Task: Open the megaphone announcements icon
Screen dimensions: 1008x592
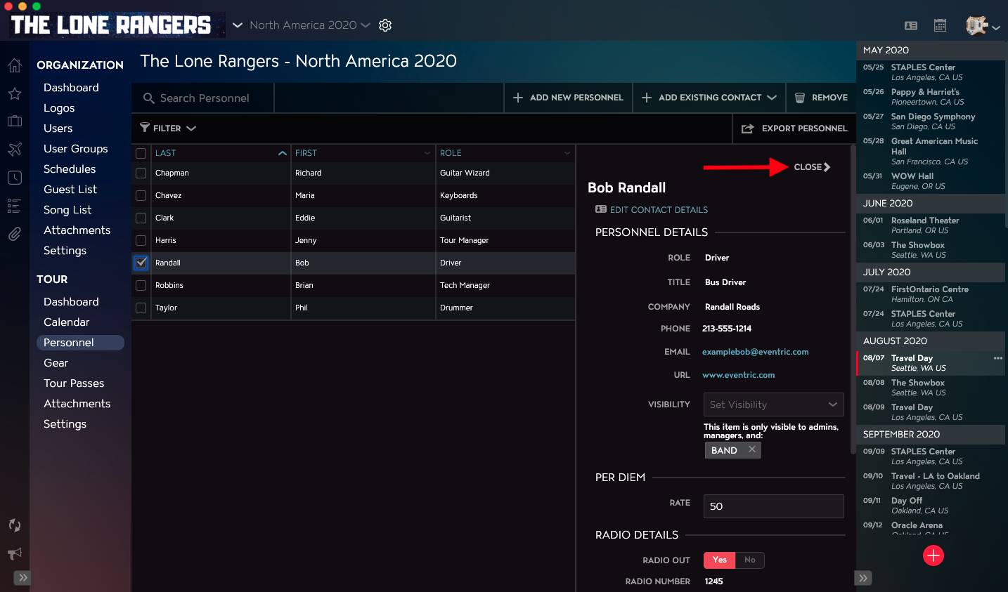Action: tap(14, 553)
